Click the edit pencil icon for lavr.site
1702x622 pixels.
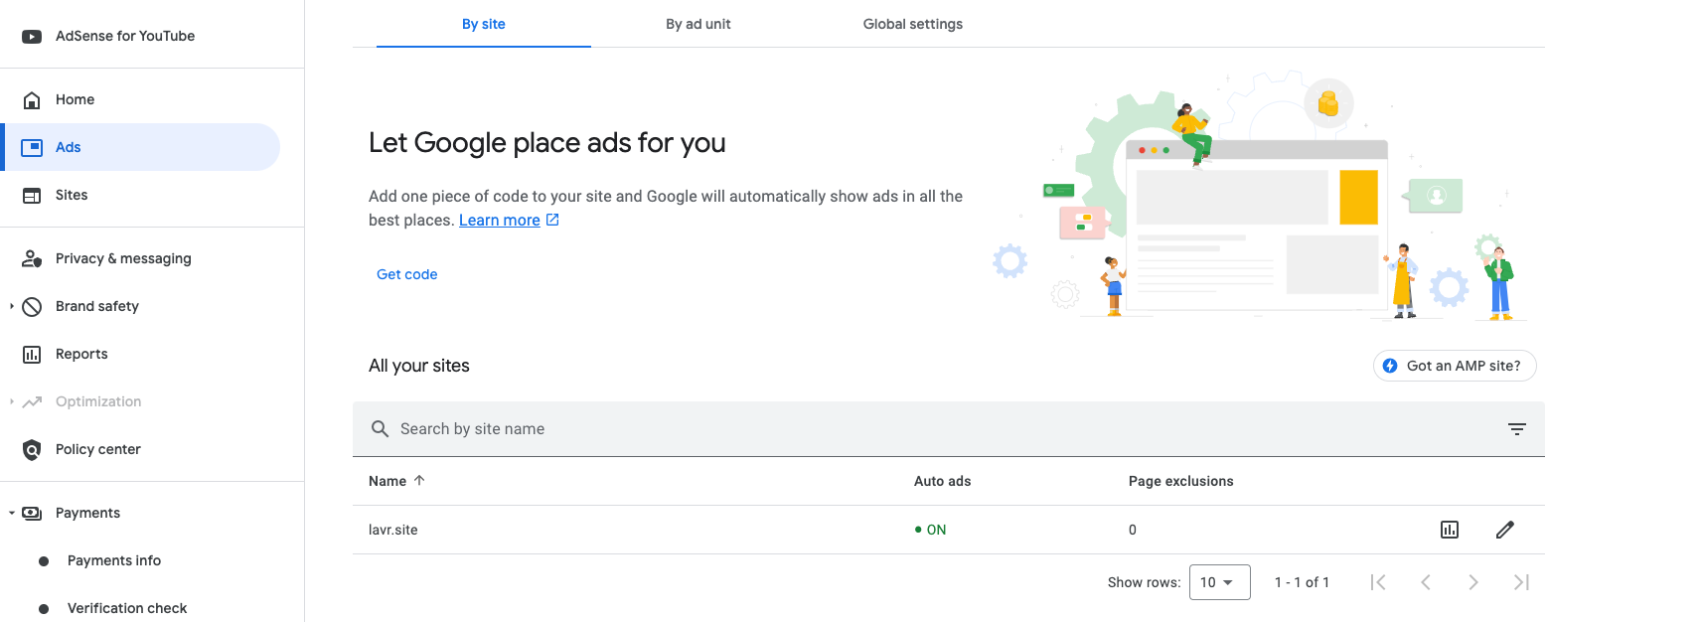[x=1504, y=530]
